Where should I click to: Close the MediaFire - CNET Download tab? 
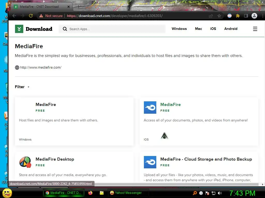click(68, 7)
